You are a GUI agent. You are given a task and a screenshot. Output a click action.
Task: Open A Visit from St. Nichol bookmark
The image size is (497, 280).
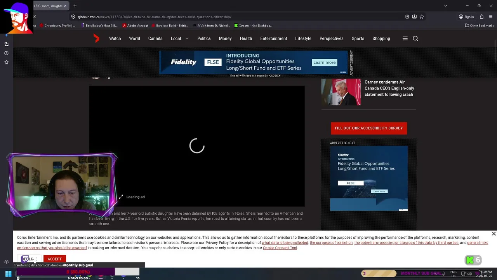coord(212,26)
